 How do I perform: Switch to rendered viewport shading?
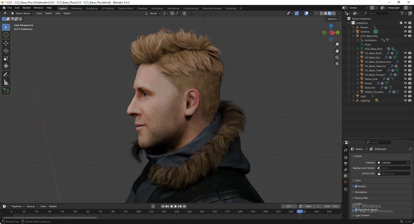(x=334, y=13)
